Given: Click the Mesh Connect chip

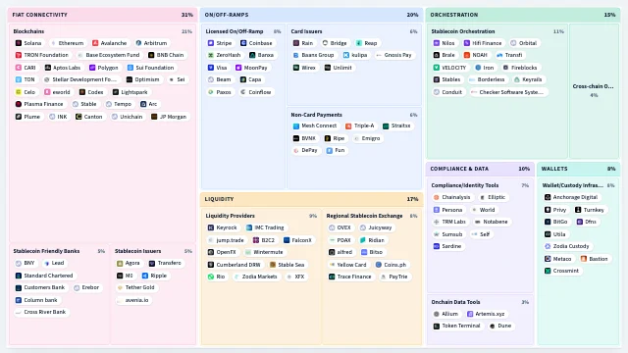Looking at the screenshot, I should tap(315, 126).
